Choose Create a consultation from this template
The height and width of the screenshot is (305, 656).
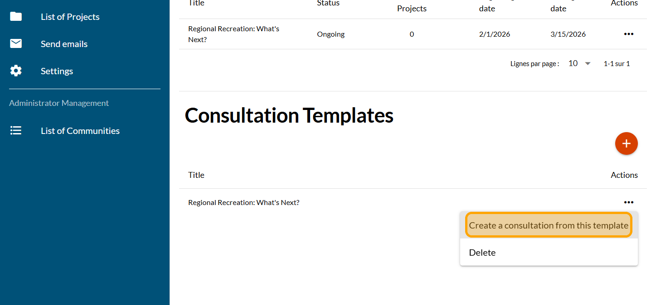pos(549,225)
